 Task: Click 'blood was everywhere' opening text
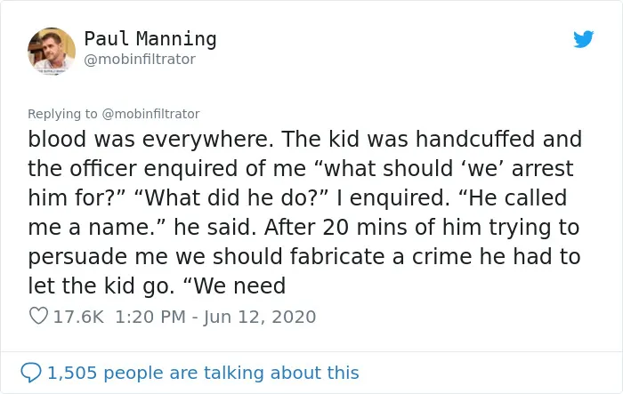[149, 139]
